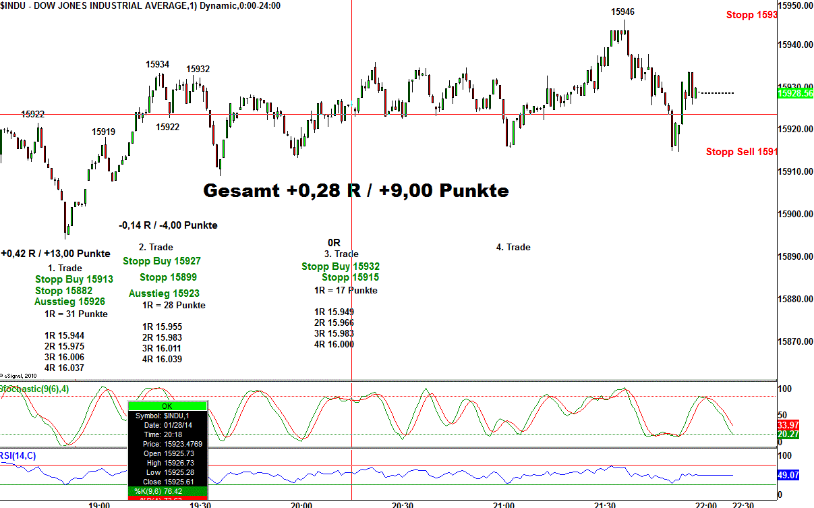Click the RSI(14,C) indicator label
Image resolution: width=814 pixels, height=508 pixels.
click(x=19, y=455)
